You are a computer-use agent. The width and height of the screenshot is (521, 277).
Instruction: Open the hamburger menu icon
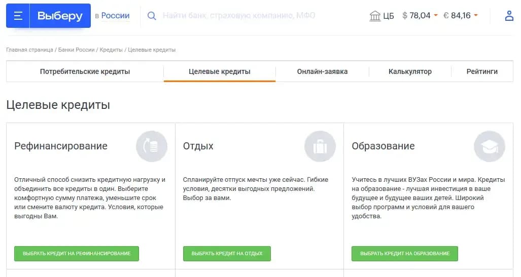18,16
